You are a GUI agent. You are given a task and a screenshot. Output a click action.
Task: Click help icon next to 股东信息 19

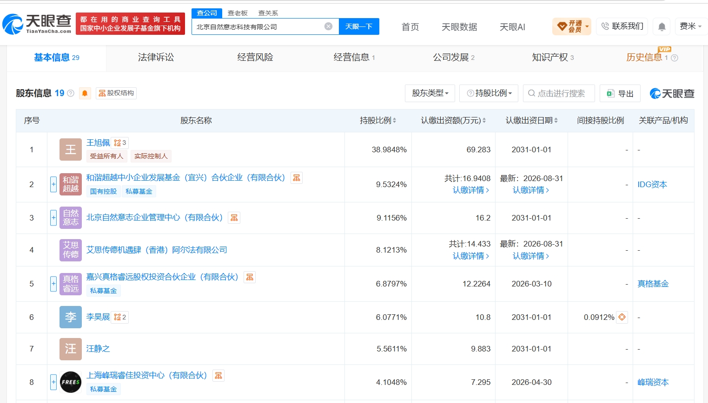(71, 93)
